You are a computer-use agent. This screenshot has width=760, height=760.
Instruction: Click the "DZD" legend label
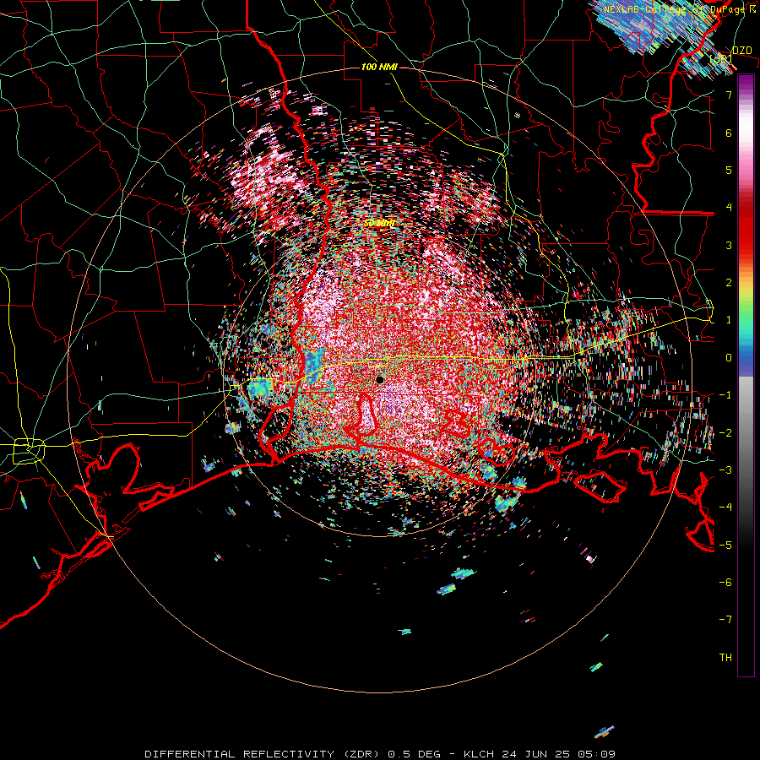pyautogui.click(x=741, y=51)
